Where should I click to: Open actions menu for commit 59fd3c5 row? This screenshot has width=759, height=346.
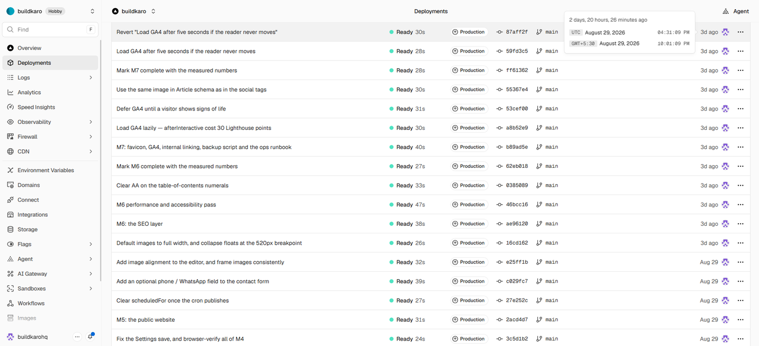pyautogui.click(x=741, y=51)
